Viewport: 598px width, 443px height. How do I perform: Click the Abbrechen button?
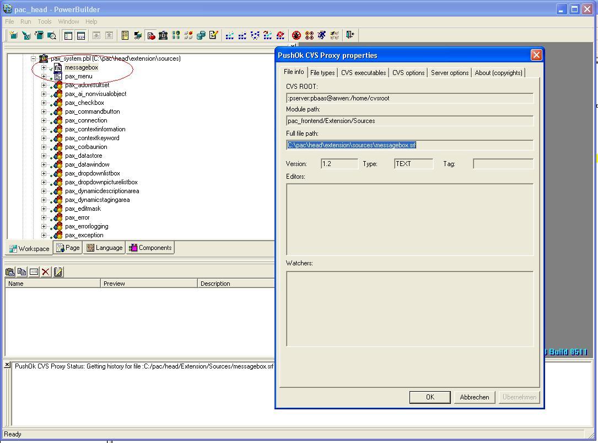click(x=474, y=397)
